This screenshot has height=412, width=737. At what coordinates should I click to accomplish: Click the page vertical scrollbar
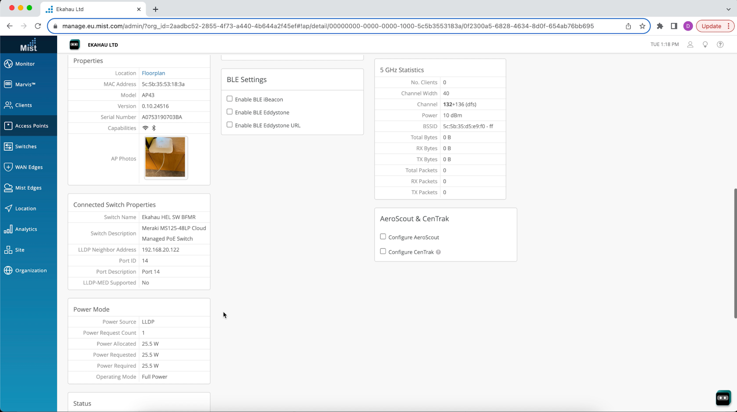(735, 253)
